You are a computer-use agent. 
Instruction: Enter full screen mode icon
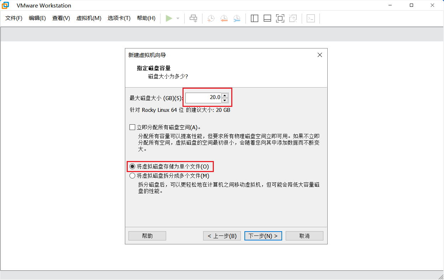[x=280, y=18]
